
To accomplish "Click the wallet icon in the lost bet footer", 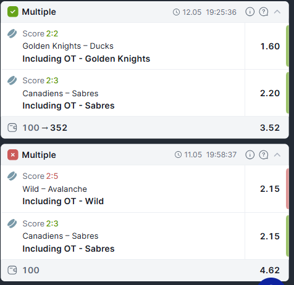I will point(12,270).
